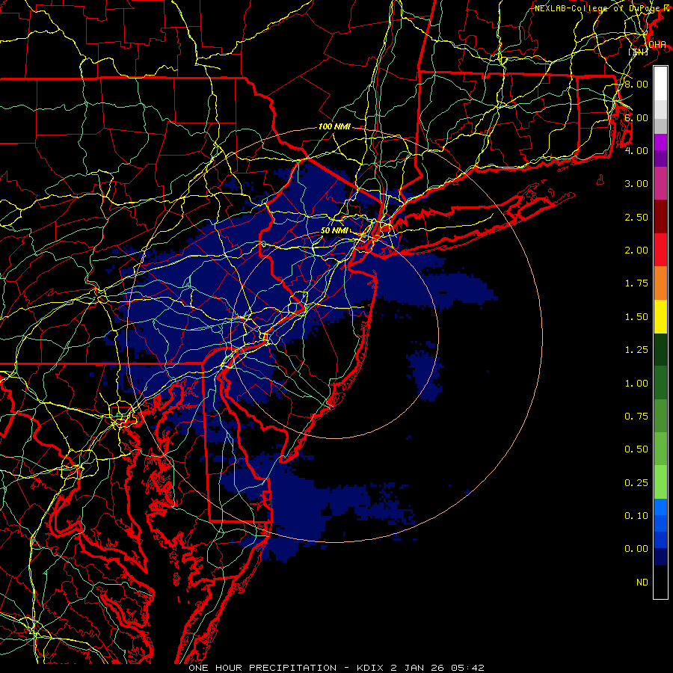Click the 4.00 legend value
Screen dimensions: 673x673
(636, 150)
